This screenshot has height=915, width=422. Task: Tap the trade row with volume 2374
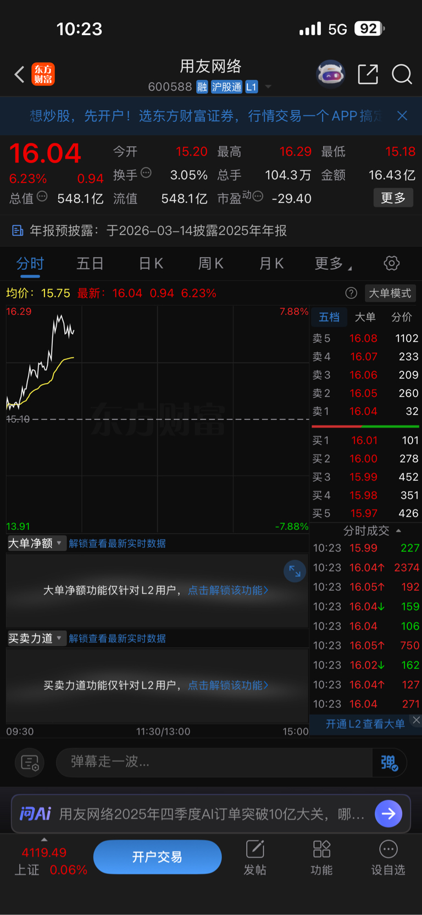pyautogui.click(x=366, y=567)
